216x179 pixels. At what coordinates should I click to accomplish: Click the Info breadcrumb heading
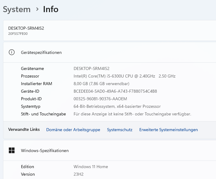click(x=51, y=9)
